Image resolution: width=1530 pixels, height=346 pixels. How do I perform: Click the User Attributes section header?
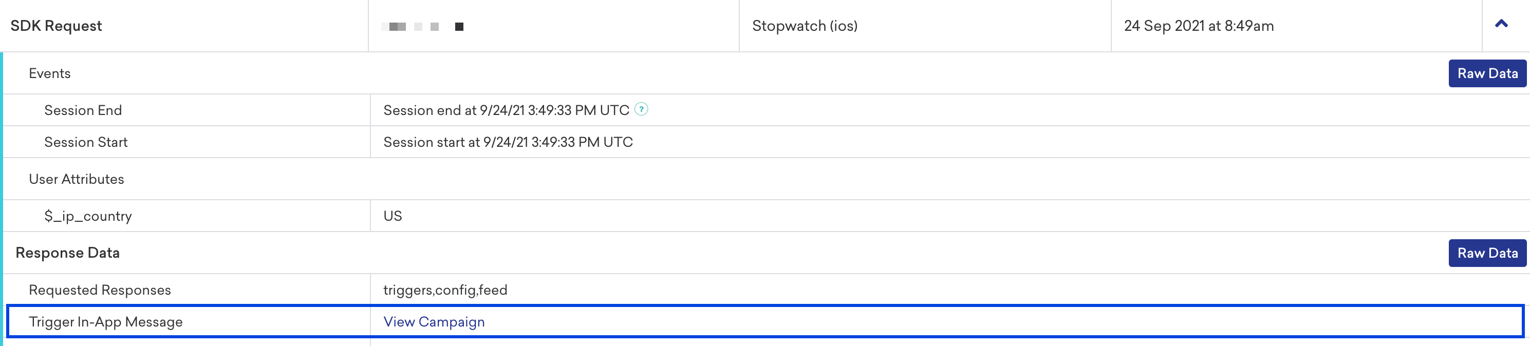point(77,179)
